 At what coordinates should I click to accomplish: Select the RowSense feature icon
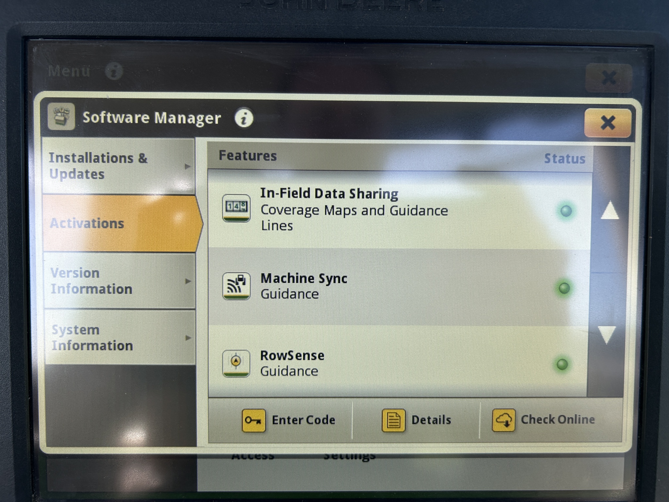pyautogui.click(x=236, y=363)
